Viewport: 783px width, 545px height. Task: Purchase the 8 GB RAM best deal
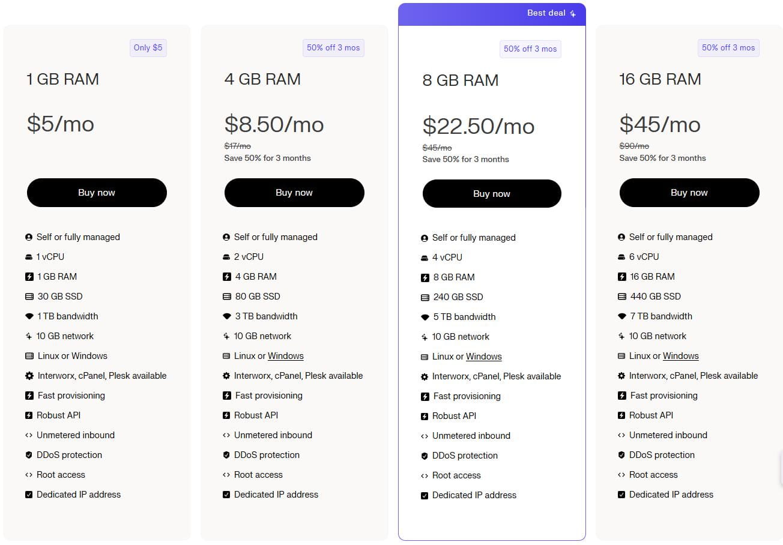(x=492, y=194)
